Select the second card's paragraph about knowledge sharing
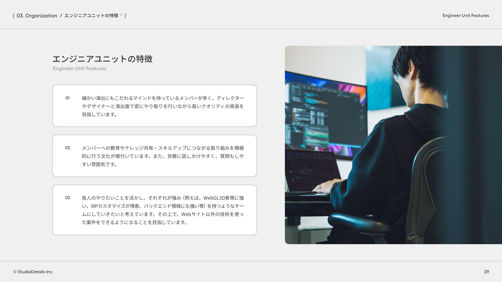 coord(163,156)
